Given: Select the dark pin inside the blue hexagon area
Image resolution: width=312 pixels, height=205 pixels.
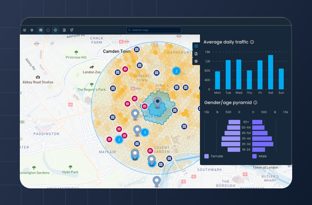Looking at the screenshot, I should coord(158,102).
